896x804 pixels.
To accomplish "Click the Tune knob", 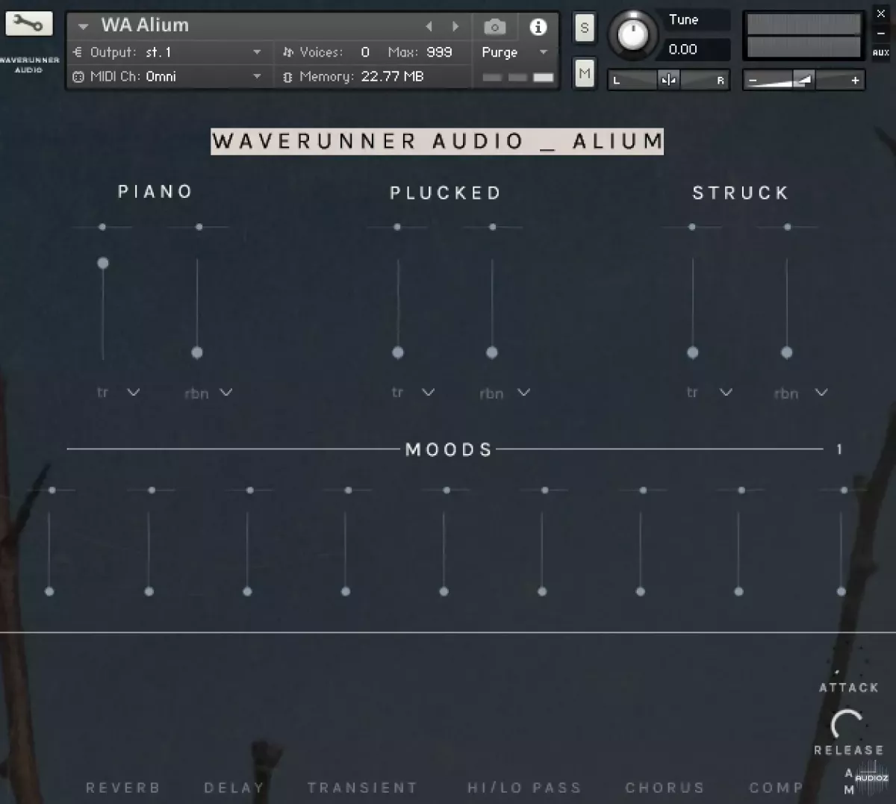I will click(x=633, y=34).
